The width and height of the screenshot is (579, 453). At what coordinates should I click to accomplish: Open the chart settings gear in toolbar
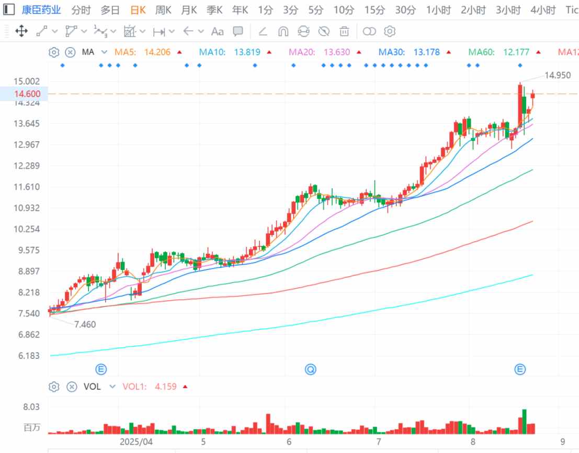tap(389, 31)
